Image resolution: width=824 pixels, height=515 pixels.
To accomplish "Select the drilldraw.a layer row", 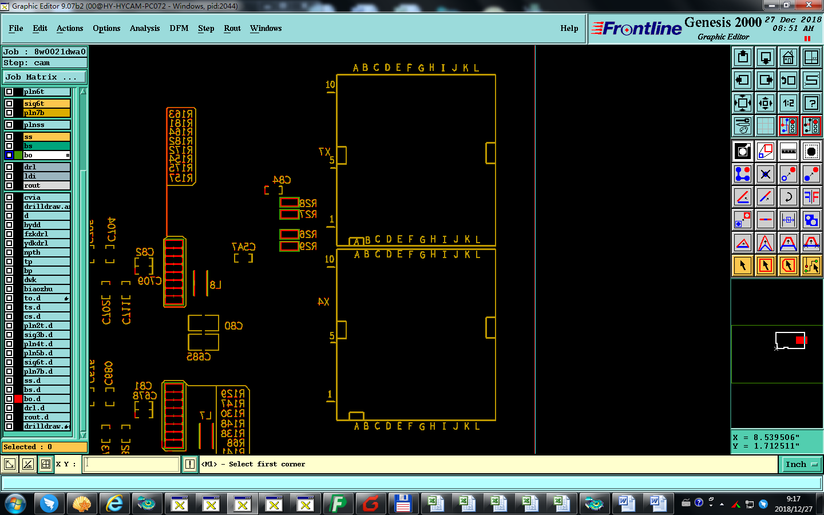I will [46, 207].
